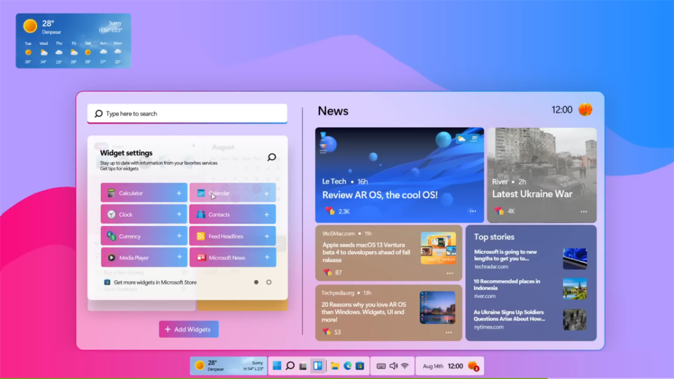Open the touch keyboard tray icon
Viewport: 674px width, 379px height.
[x=381, y=366]
